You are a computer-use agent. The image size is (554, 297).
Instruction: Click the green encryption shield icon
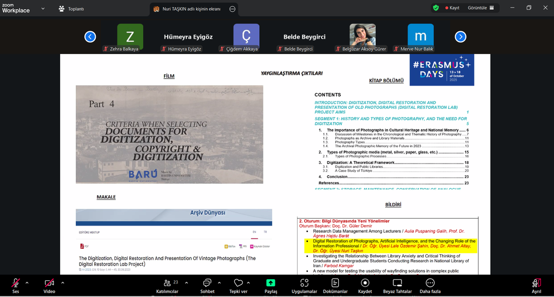[436, 8]
